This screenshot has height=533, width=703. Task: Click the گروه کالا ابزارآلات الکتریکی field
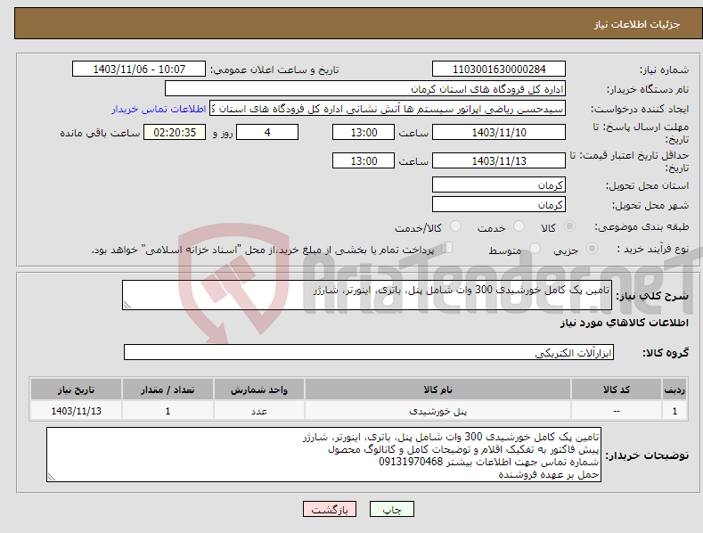pos(369,352)
